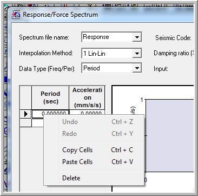Click inside the shaded spectrum chart area

pyautogui.click(x=169, y=135)
